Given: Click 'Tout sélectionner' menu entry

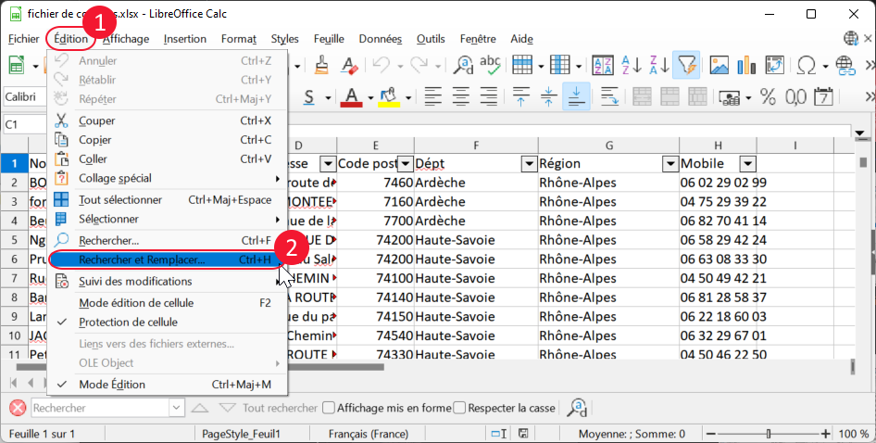Looking at the screenshot, I should coord(120,199).
